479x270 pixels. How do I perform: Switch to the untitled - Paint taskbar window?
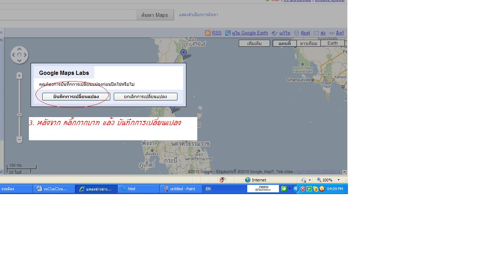coord(181,189)
